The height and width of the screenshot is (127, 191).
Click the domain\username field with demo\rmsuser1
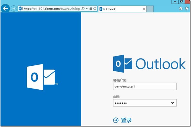pos(145,86)
